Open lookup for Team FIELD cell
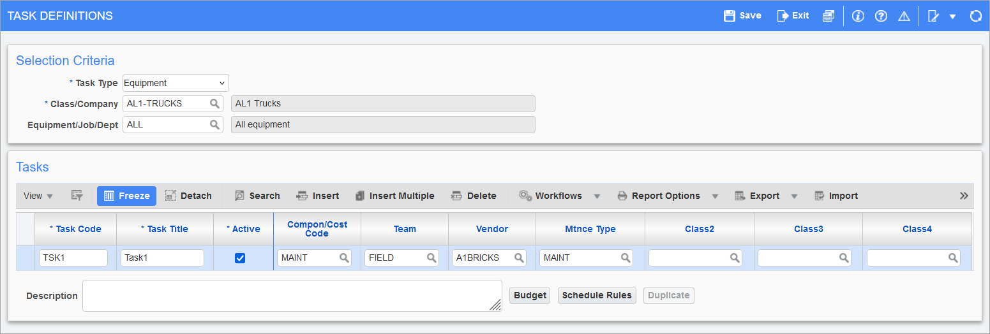 pyautogui.click(x=431, y=258)
